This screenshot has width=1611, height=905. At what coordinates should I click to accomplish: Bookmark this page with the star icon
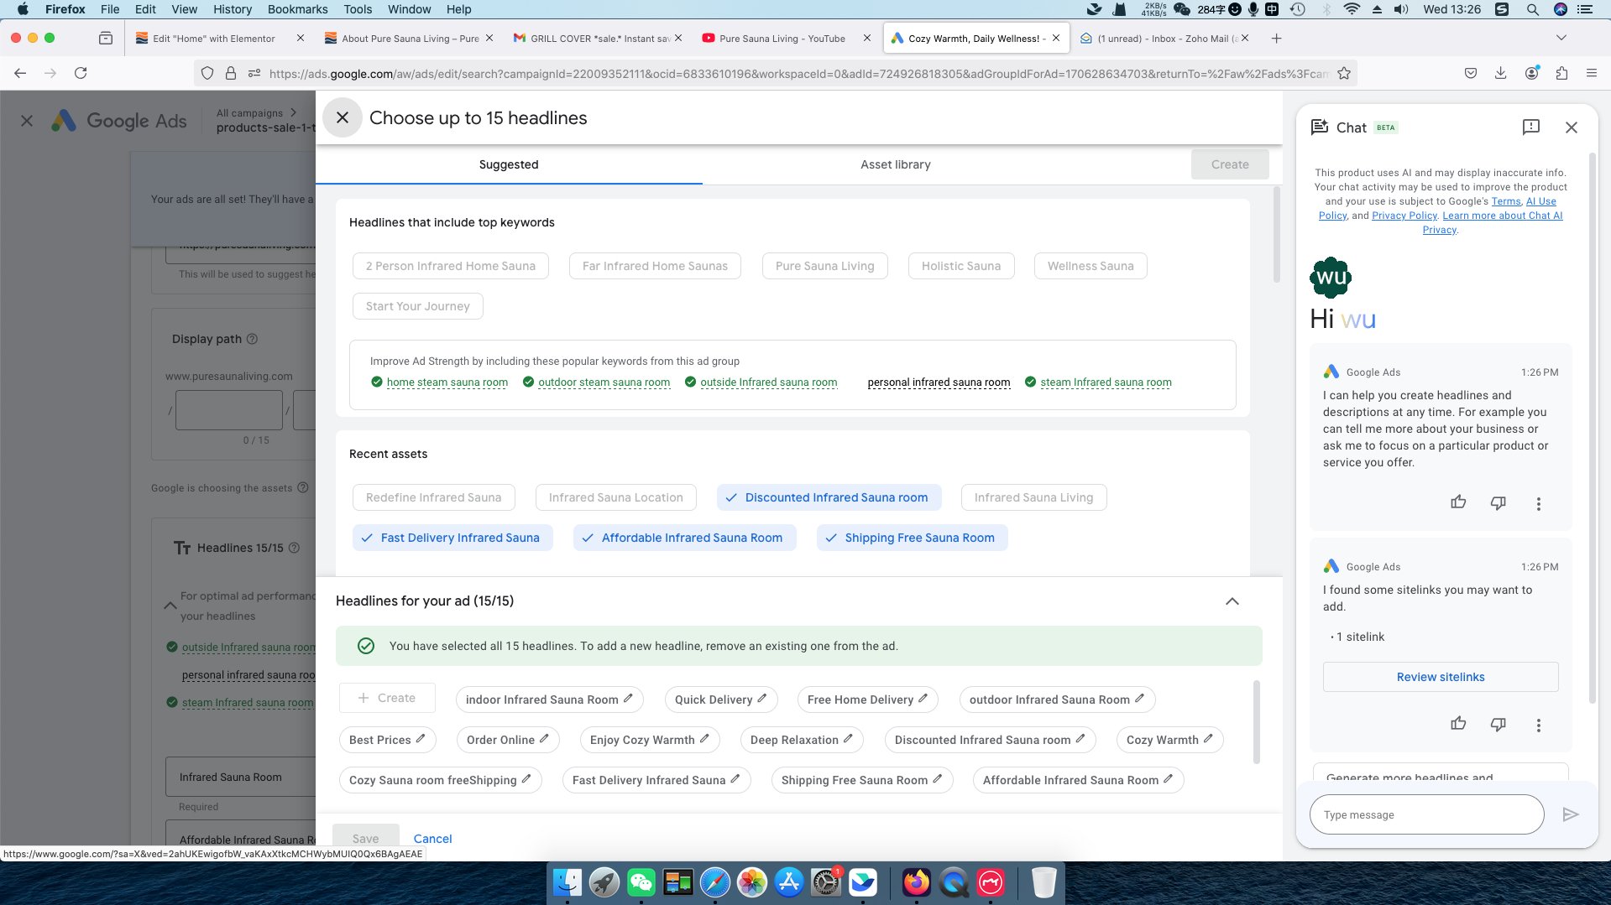(1344, 74)
